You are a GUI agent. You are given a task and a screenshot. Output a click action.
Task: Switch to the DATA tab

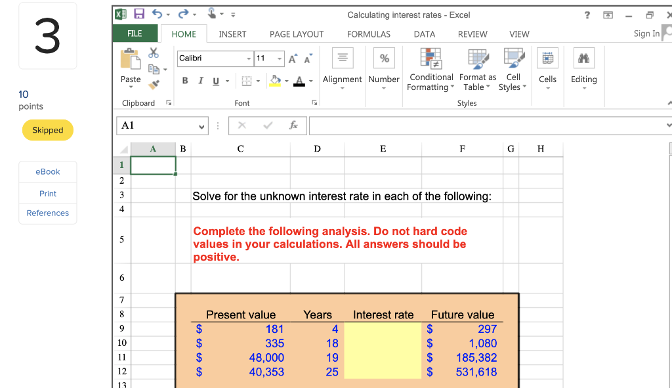click(425, 34)
